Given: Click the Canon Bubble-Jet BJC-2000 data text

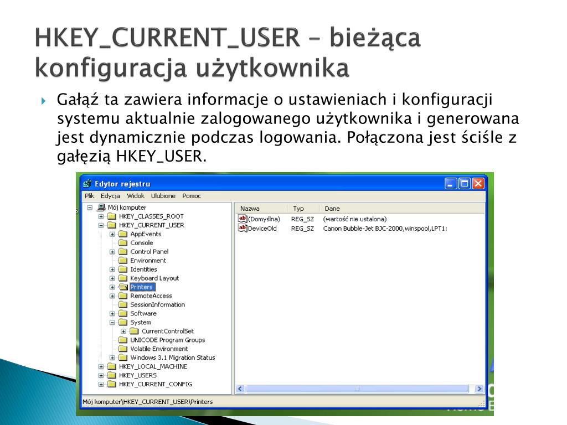Looking at the screenshot, I should point(385,229).
